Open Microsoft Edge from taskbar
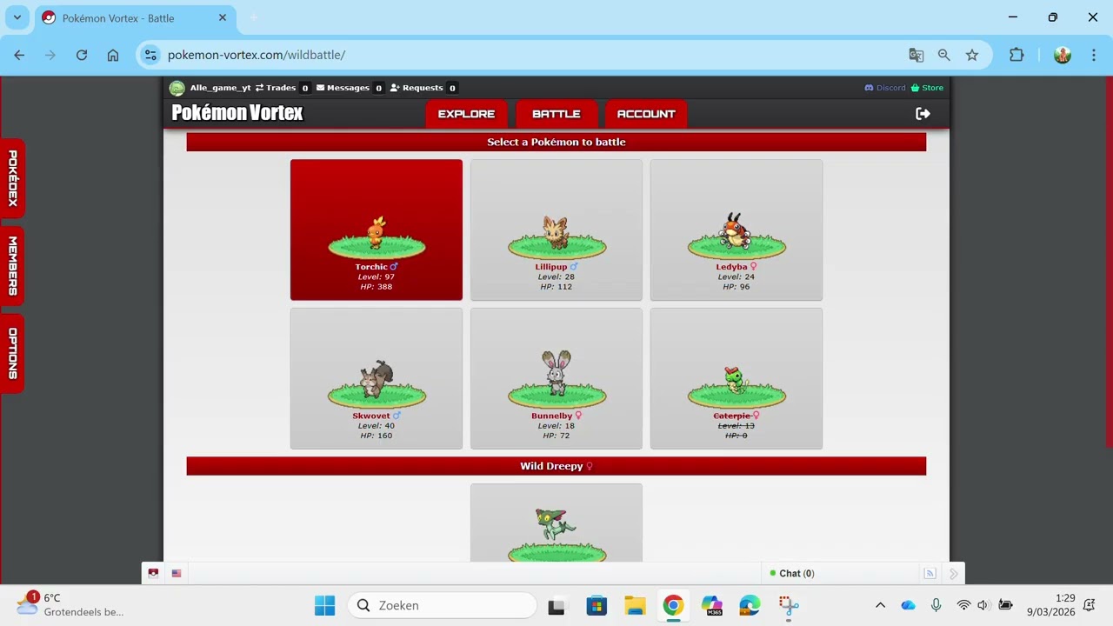This screenshot has height=626, width=1113. click(750, 605)
